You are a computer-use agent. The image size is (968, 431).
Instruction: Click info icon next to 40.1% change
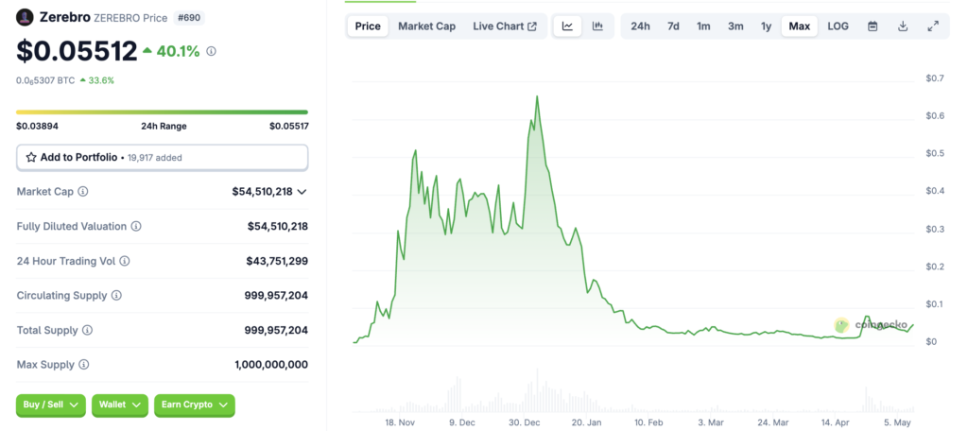(211, 52)
